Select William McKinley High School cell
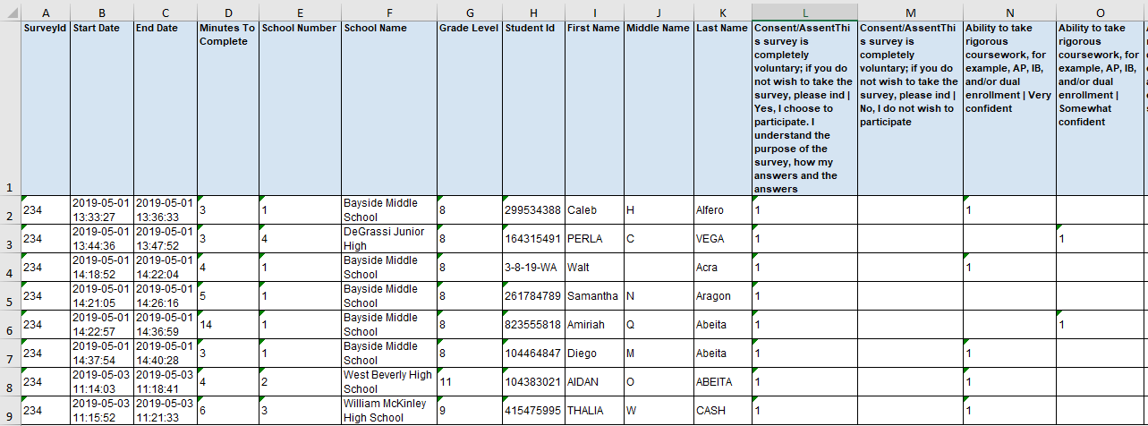The image size is (1148, 426). pyautogui.click(x=388, y=411)
